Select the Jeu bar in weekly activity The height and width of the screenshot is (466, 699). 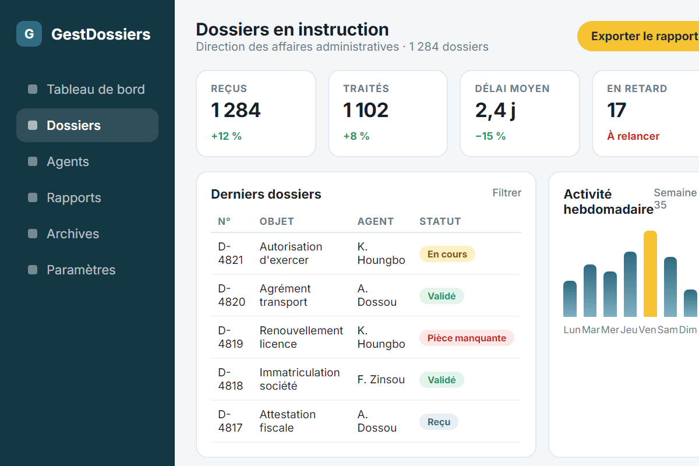[630, 284]
